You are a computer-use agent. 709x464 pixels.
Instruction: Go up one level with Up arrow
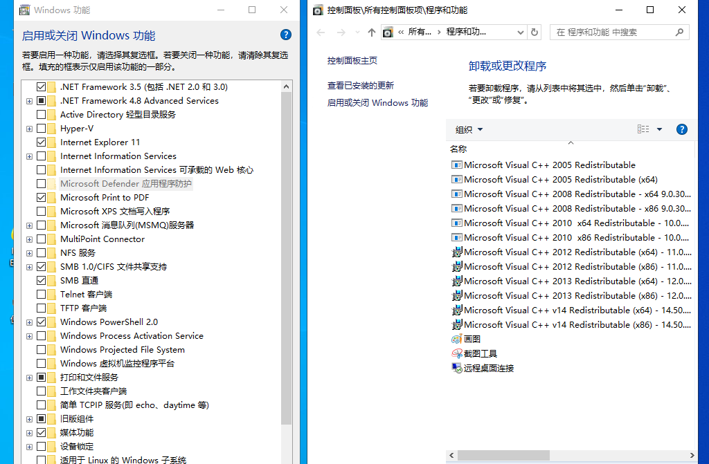click(x=372, y=32)
